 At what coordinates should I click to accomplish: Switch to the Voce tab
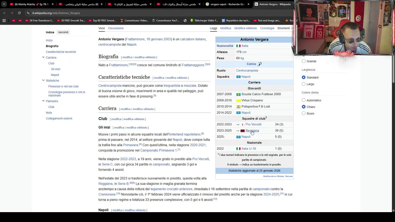(102, 28)
